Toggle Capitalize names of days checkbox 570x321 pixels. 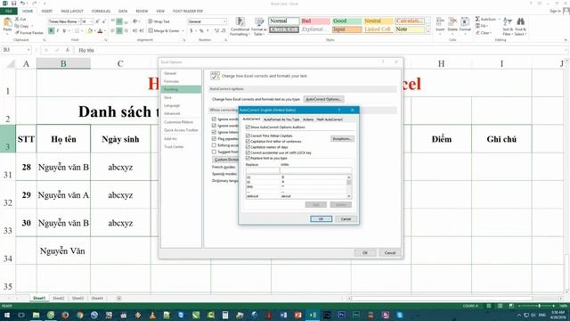point(248,147)
